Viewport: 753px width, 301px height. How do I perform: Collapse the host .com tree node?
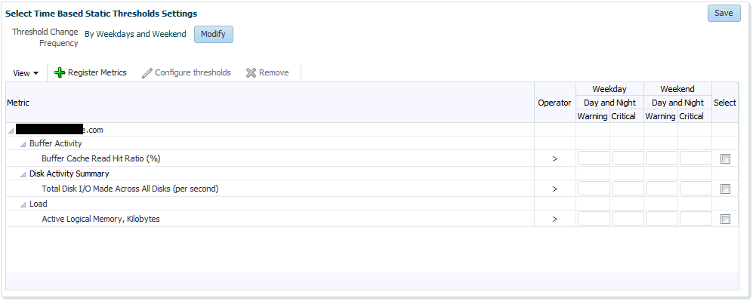coord(11,131)
